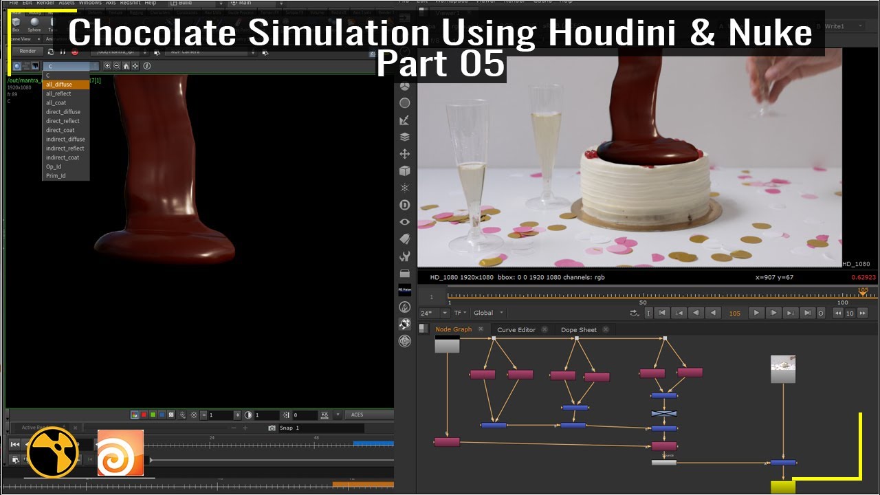The width and height of the screenshot is (880, 495).
Task: Open the Redshift menu in Houdini
Action: 130,3
